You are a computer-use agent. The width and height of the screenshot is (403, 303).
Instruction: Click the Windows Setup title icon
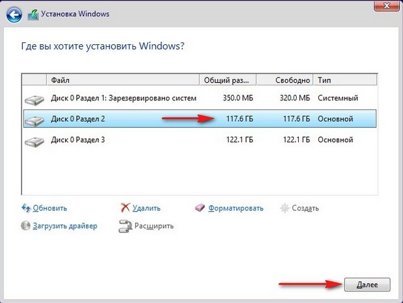(33, 14)
